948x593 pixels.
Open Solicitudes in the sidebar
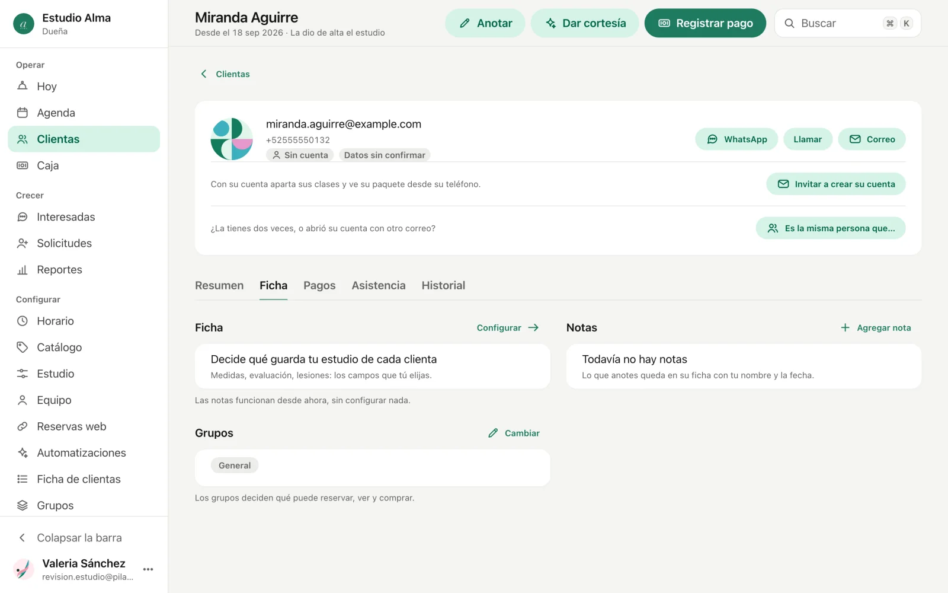point(84,243)
